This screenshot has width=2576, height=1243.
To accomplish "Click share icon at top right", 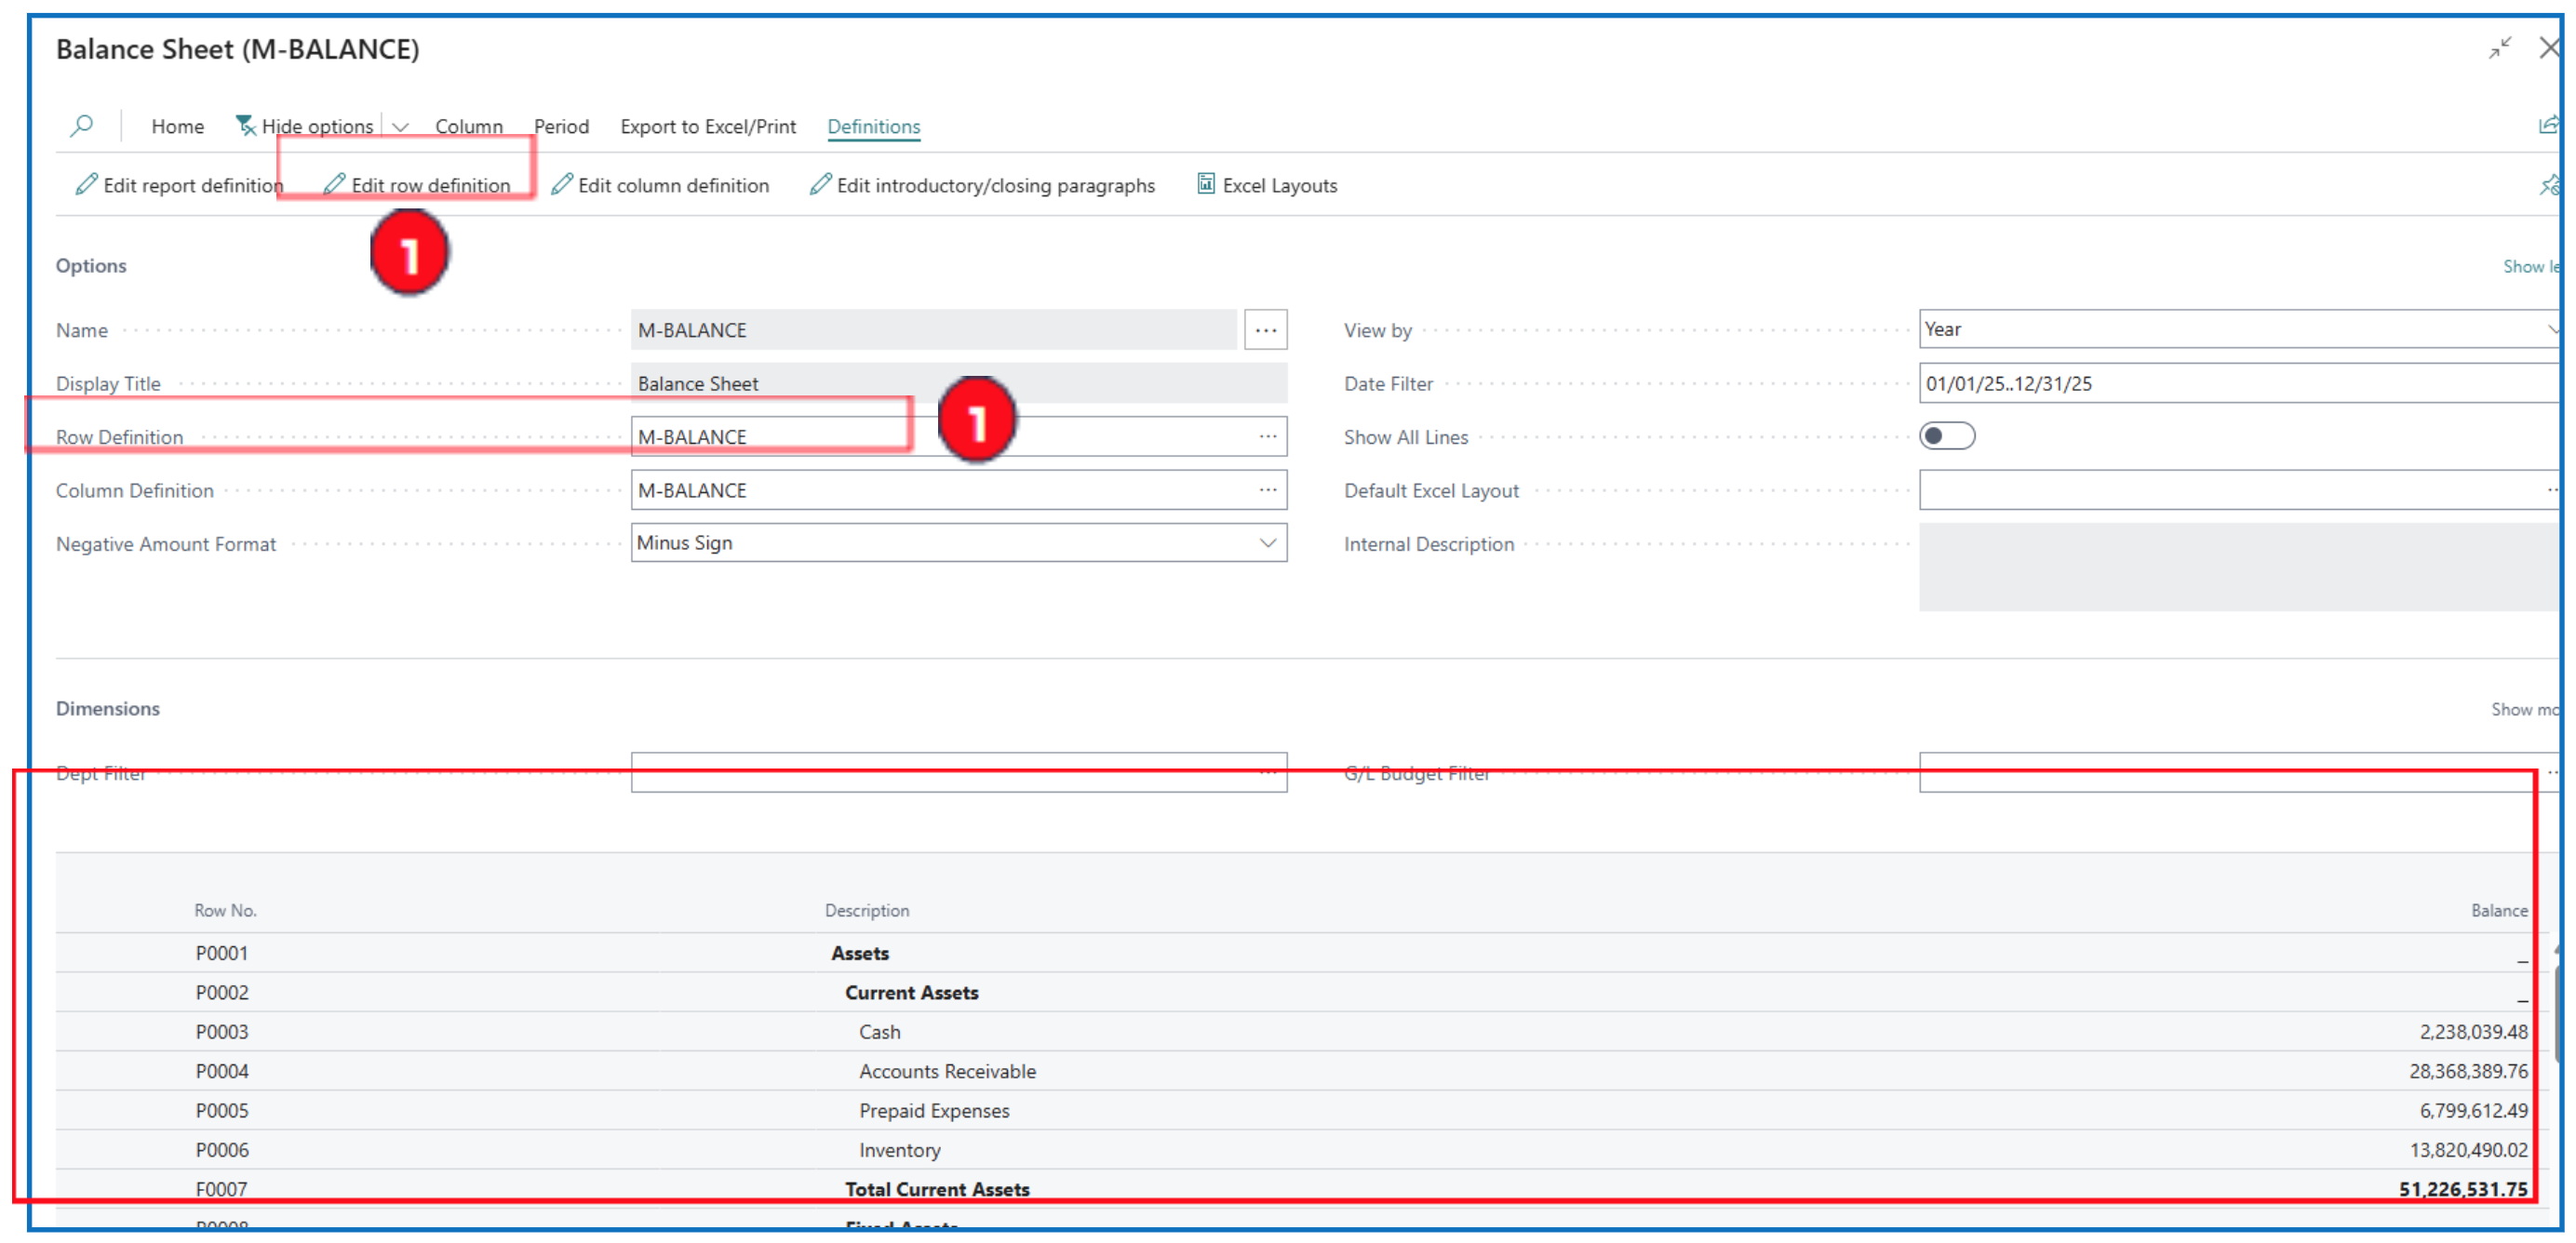I will 2548,126.
